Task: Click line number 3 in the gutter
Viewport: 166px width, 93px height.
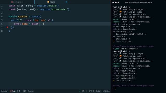Action: (x=2, y=13)
